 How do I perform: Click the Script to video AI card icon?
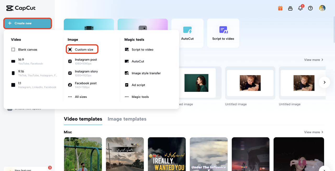click(224, 30)
